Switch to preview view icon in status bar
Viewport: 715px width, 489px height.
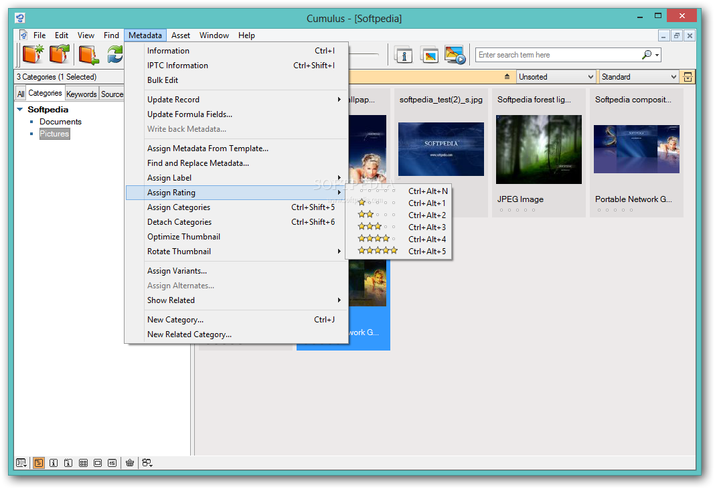(x=98, y=463)
